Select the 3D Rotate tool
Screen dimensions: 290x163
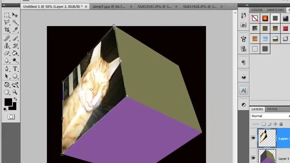pyautogui.click(x=7, y=85)
